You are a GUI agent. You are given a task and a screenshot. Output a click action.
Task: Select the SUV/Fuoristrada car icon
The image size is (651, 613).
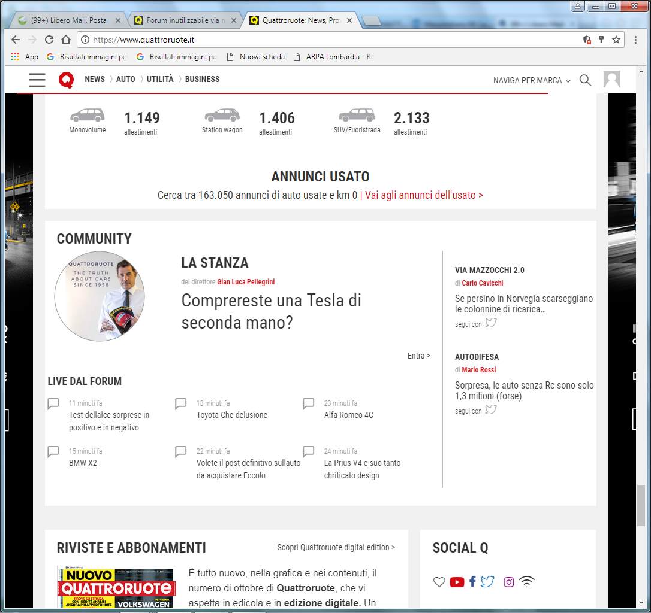click(x=357, y=116)
